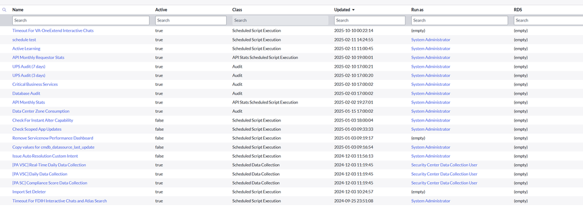Open the Database Audit record
The image size is (583, 222).
point(26,93)
